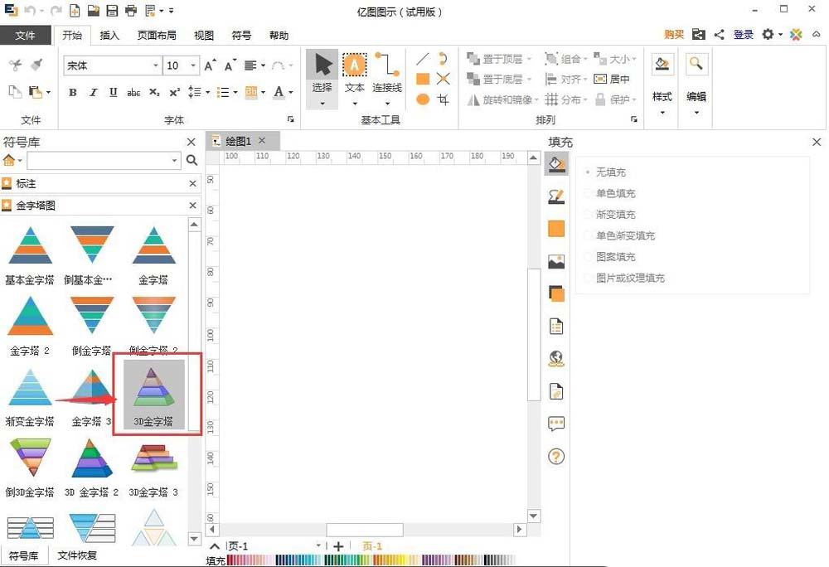The width and height of the screenshot is (829, 567).
Task: Open the 文件 menu
Action: (27, 36)
